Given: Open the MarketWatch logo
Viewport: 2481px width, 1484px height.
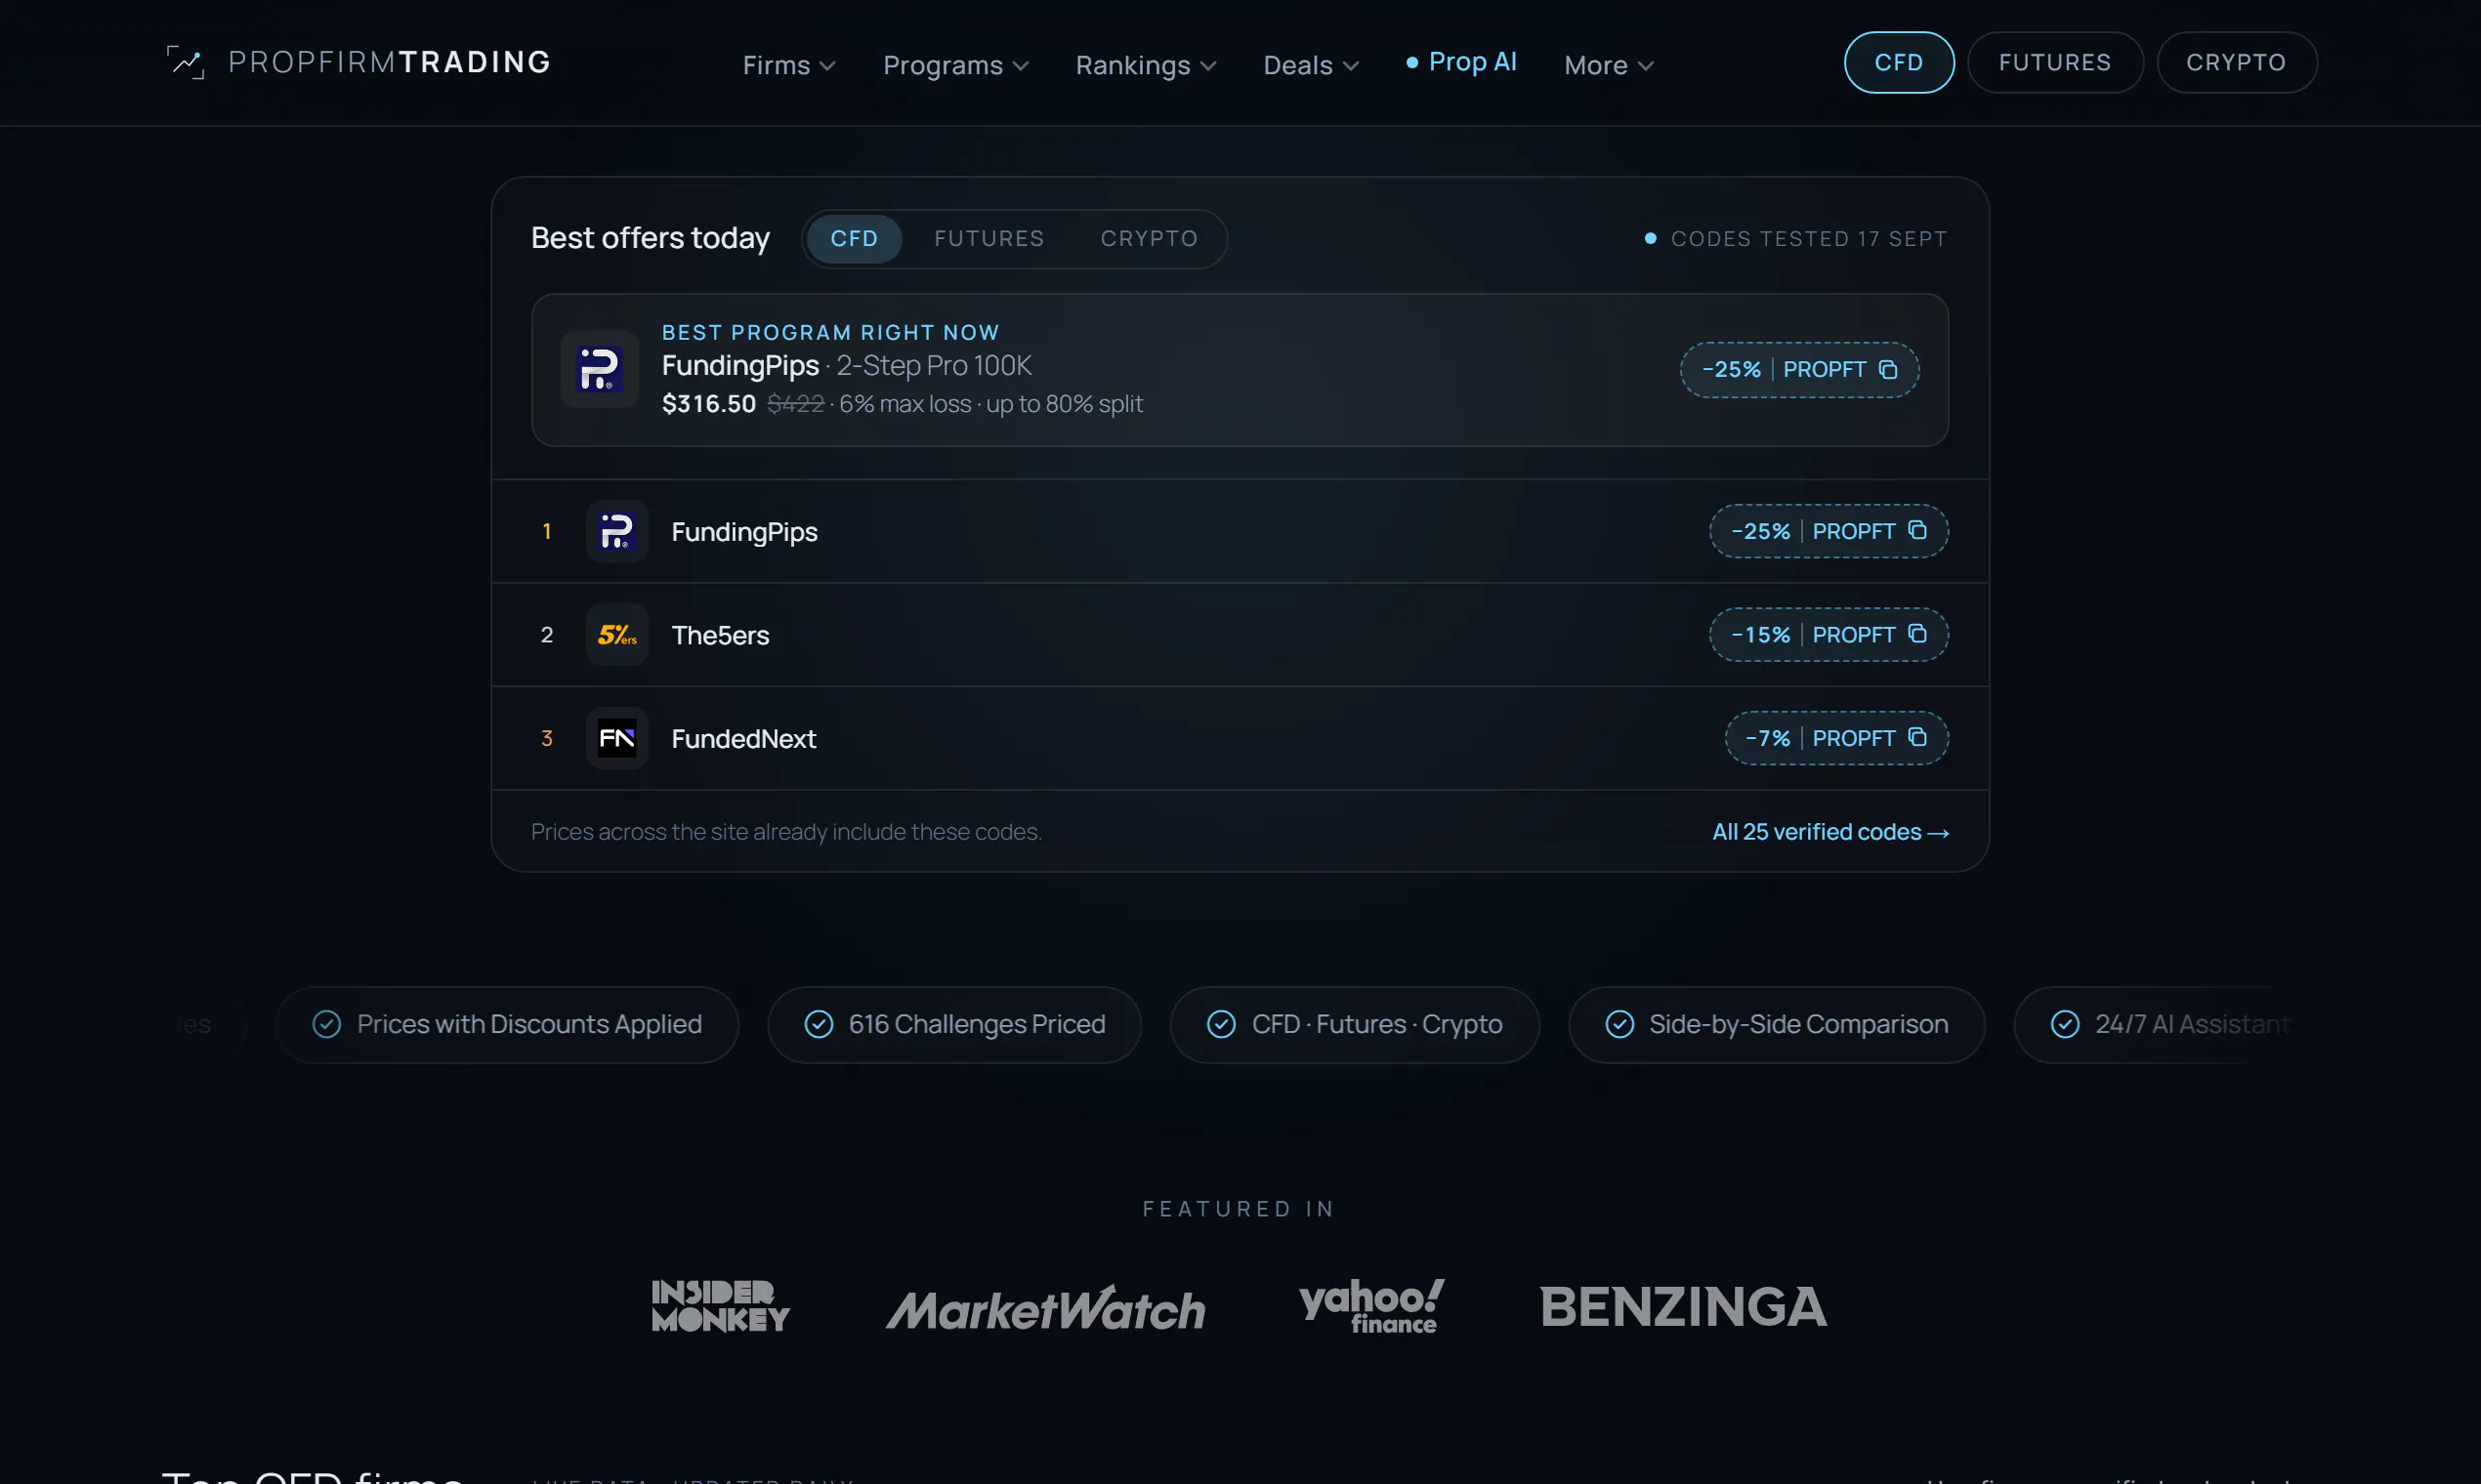Looking at the screenshot, I should (x=1045, y=1309).
